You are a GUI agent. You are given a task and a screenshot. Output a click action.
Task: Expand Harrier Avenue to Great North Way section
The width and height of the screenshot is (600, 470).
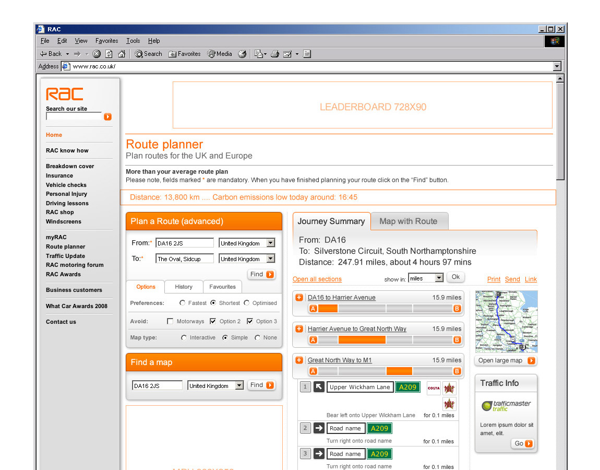(299, 328)
